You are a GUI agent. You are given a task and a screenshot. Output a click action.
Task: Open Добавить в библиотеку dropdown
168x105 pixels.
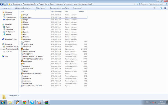click(x=24, y=8)
